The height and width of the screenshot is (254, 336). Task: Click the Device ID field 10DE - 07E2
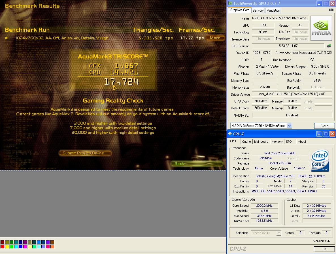coord(262,53)
